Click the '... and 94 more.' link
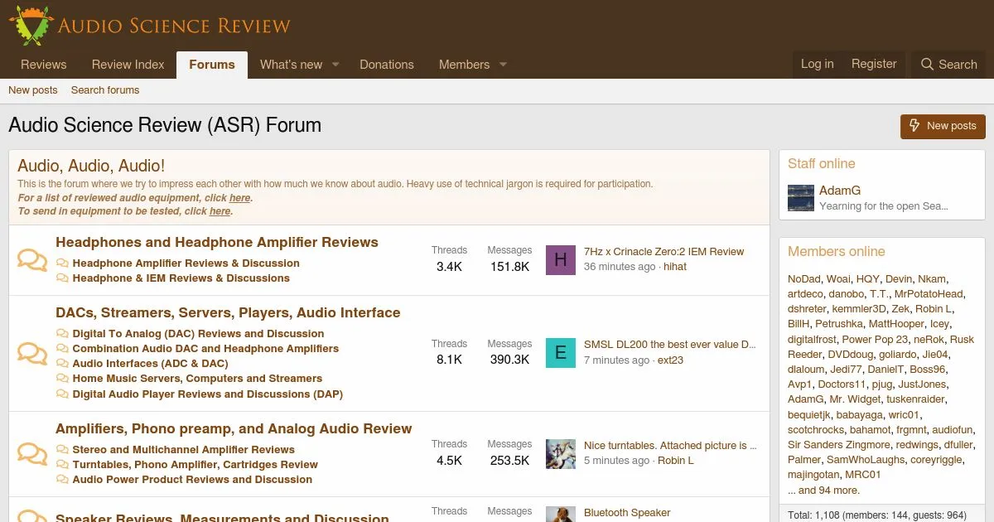994x522 pixels. [824, 490]
